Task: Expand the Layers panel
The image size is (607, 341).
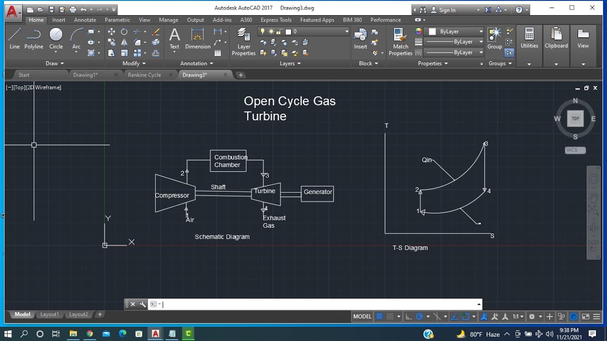Action: pos(290,63)
